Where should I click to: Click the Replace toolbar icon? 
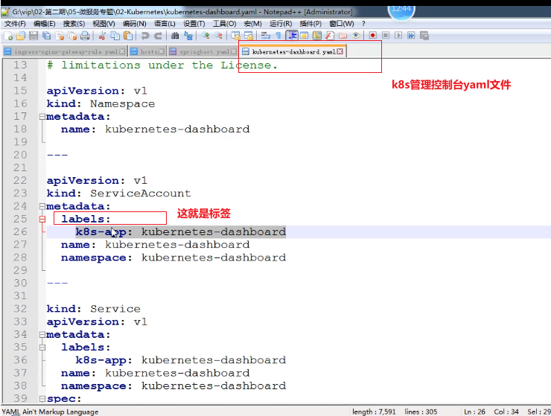[188, 36]
